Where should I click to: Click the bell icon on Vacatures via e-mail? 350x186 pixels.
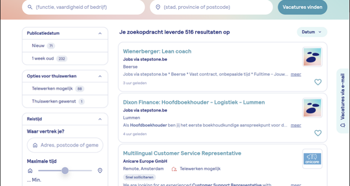(343, 125)
